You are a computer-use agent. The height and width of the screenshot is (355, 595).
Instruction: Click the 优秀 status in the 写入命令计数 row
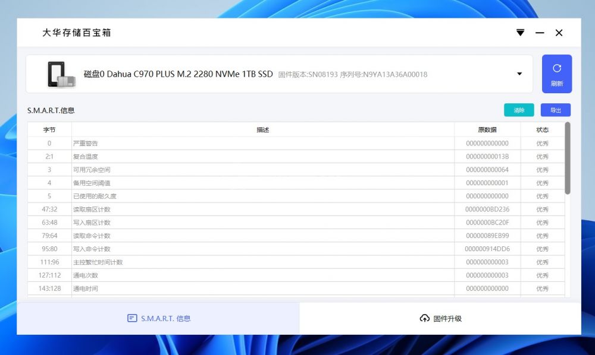tap(542, 249)
